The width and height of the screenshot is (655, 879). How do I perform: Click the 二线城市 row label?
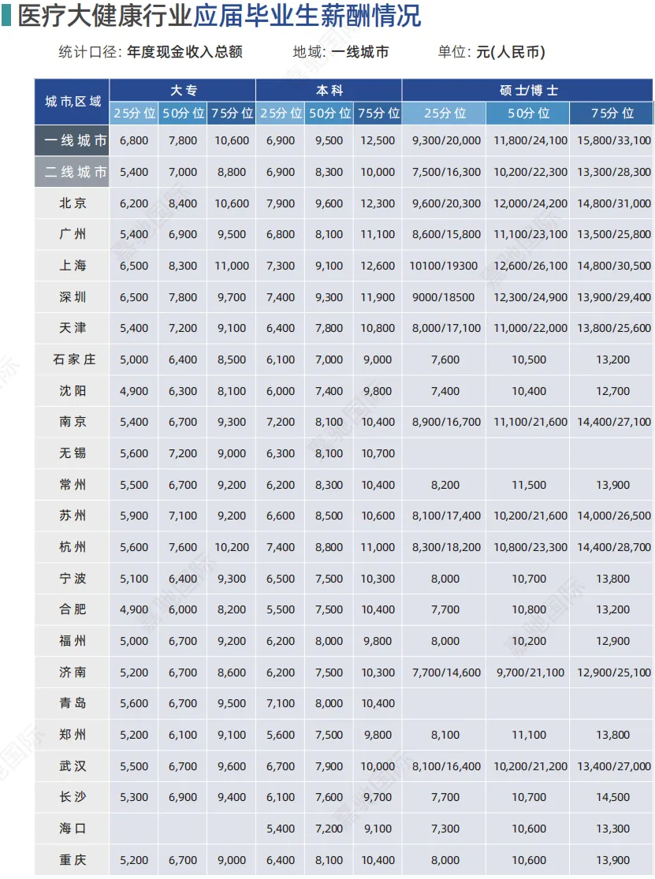73,172
